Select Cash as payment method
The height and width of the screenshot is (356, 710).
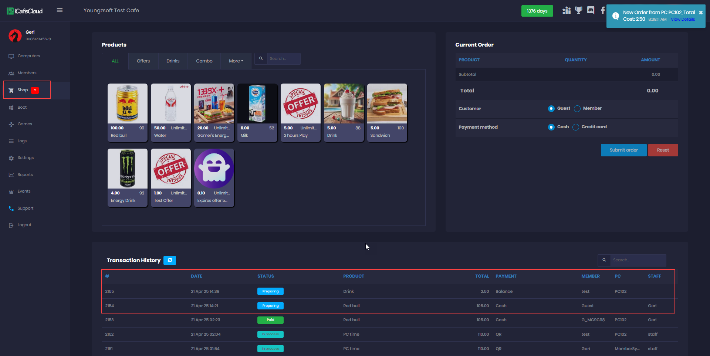point(551,127)
